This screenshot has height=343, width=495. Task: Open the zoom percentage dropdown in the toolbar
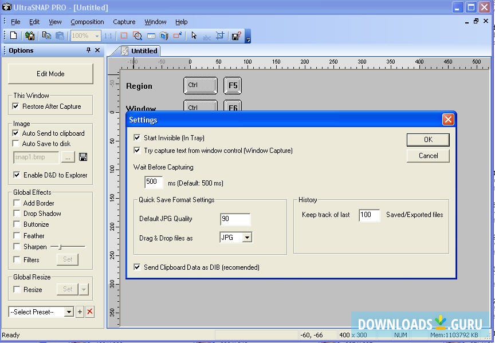point(96,36)
